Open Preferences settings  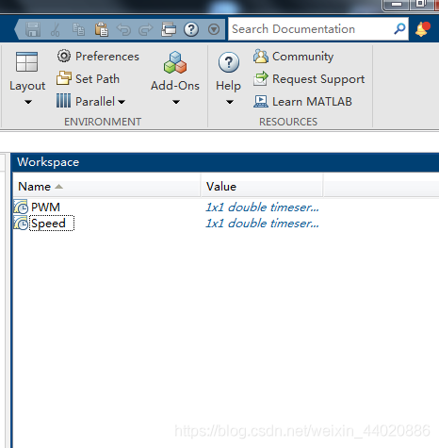click(x=98, y=57)
